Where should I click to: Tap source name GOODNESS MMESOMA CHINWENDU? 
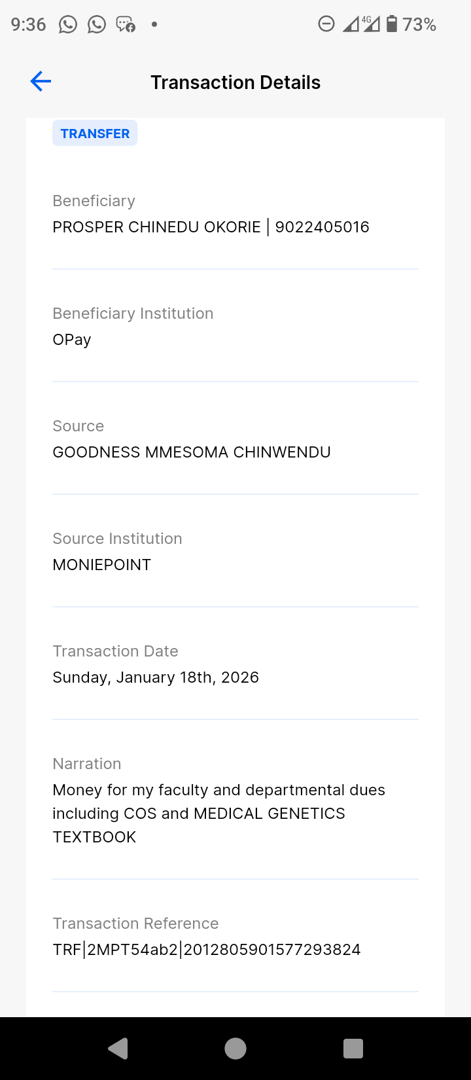192,452
